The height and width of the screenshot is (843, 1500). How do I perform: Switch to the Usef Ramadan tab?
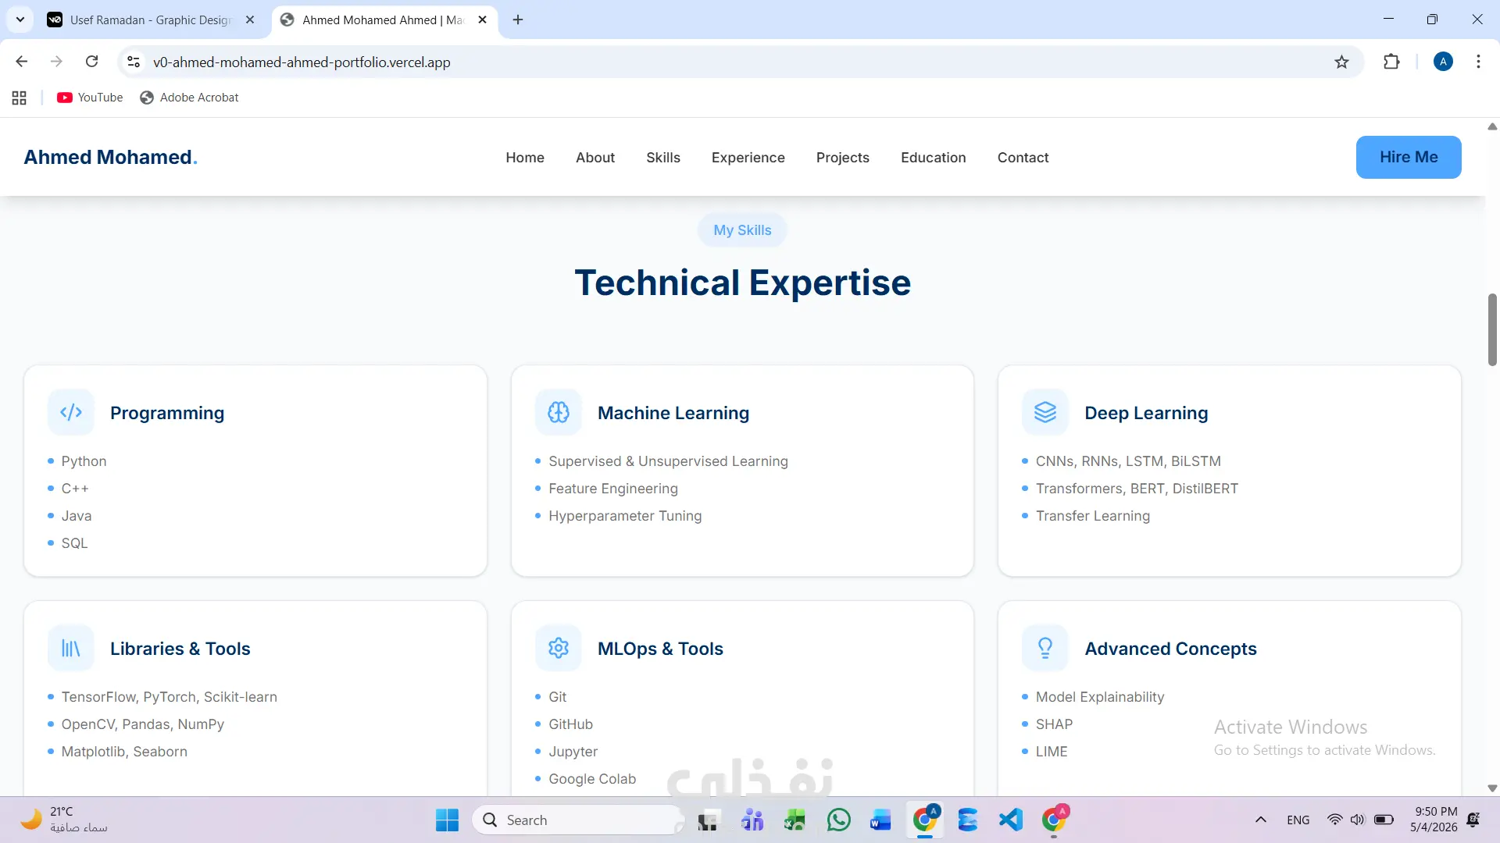[x=151, y=20]
